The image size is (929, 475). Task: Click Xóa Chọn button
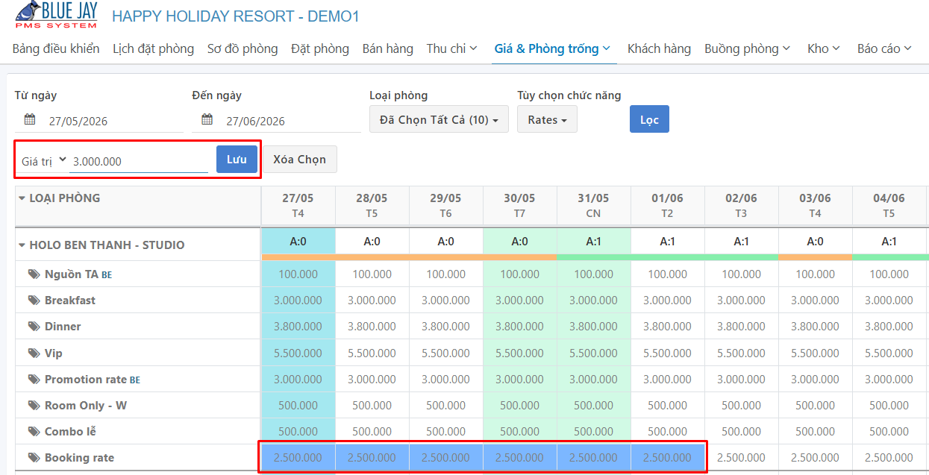tap(300, 160)
